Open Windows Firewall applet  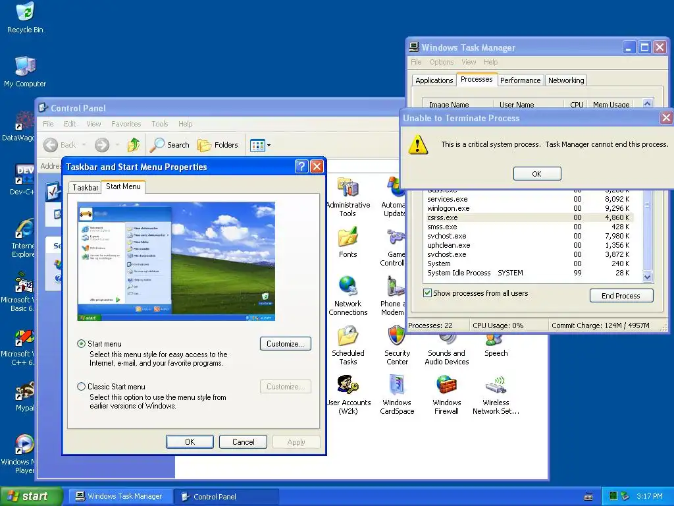[x=446, y=395]
